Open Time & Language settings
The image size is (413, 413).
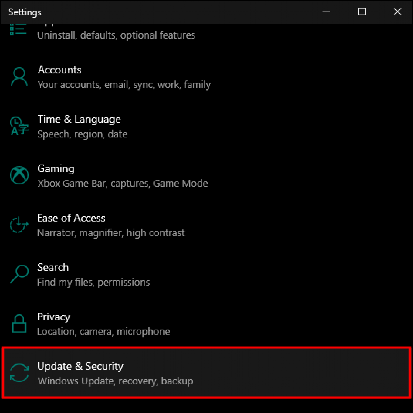(x=79, y=119)
